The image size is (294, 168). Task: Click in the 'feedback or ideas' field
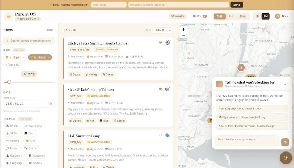pyautogui.click(x=179, y=5)
